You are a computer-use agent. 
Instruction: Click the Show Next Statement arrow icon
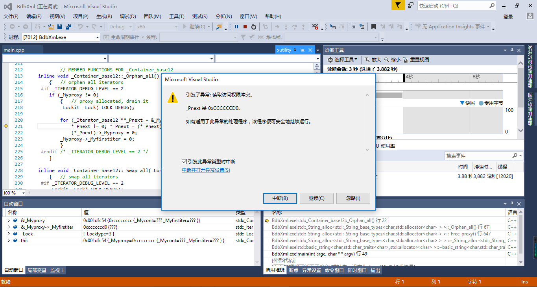click(277, 27)
